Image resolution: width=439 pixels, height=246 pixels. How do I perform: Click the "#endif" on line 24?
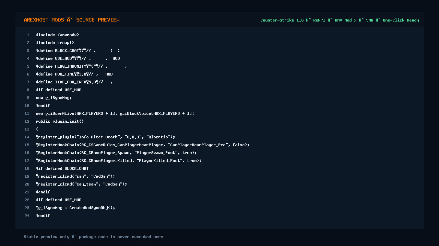(x=43, y=216)
